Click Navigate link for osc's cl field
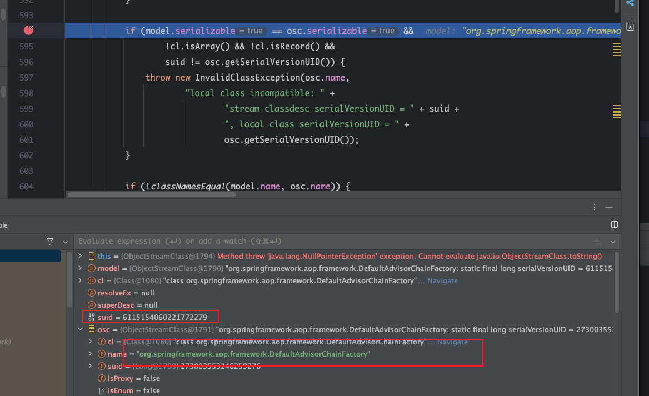The width and height of the screenshot is (649, 396). coord(452,342)
